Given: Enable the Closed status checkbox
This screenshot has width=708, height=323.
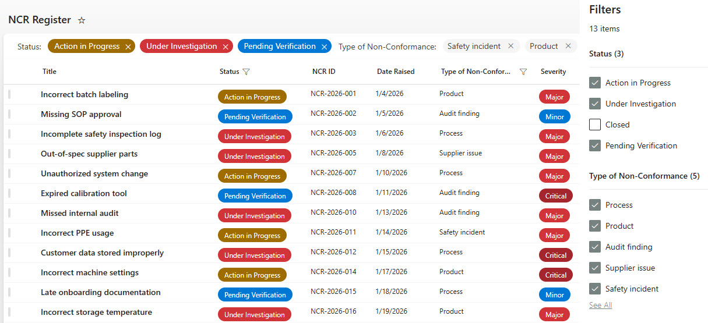Looking at the screenshot, I should pyautogui.click(x=595, y=125).
